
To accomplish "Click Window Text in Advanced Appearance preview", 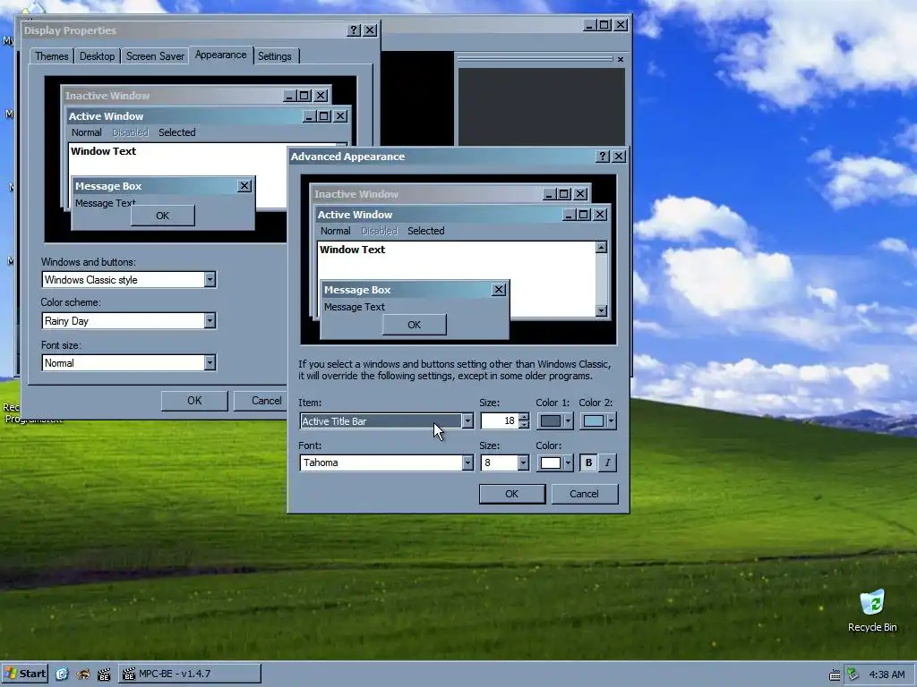I will 352,250.
